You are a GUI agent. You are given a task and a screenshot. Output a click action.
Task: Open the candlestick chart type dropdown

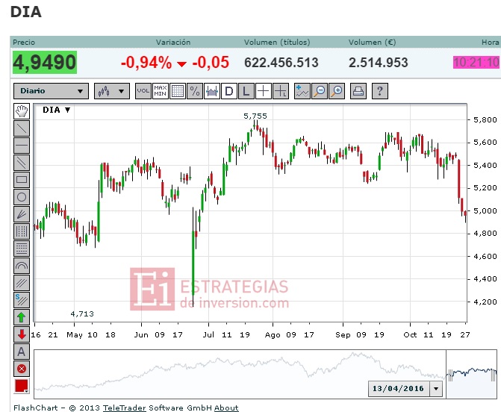112,91
